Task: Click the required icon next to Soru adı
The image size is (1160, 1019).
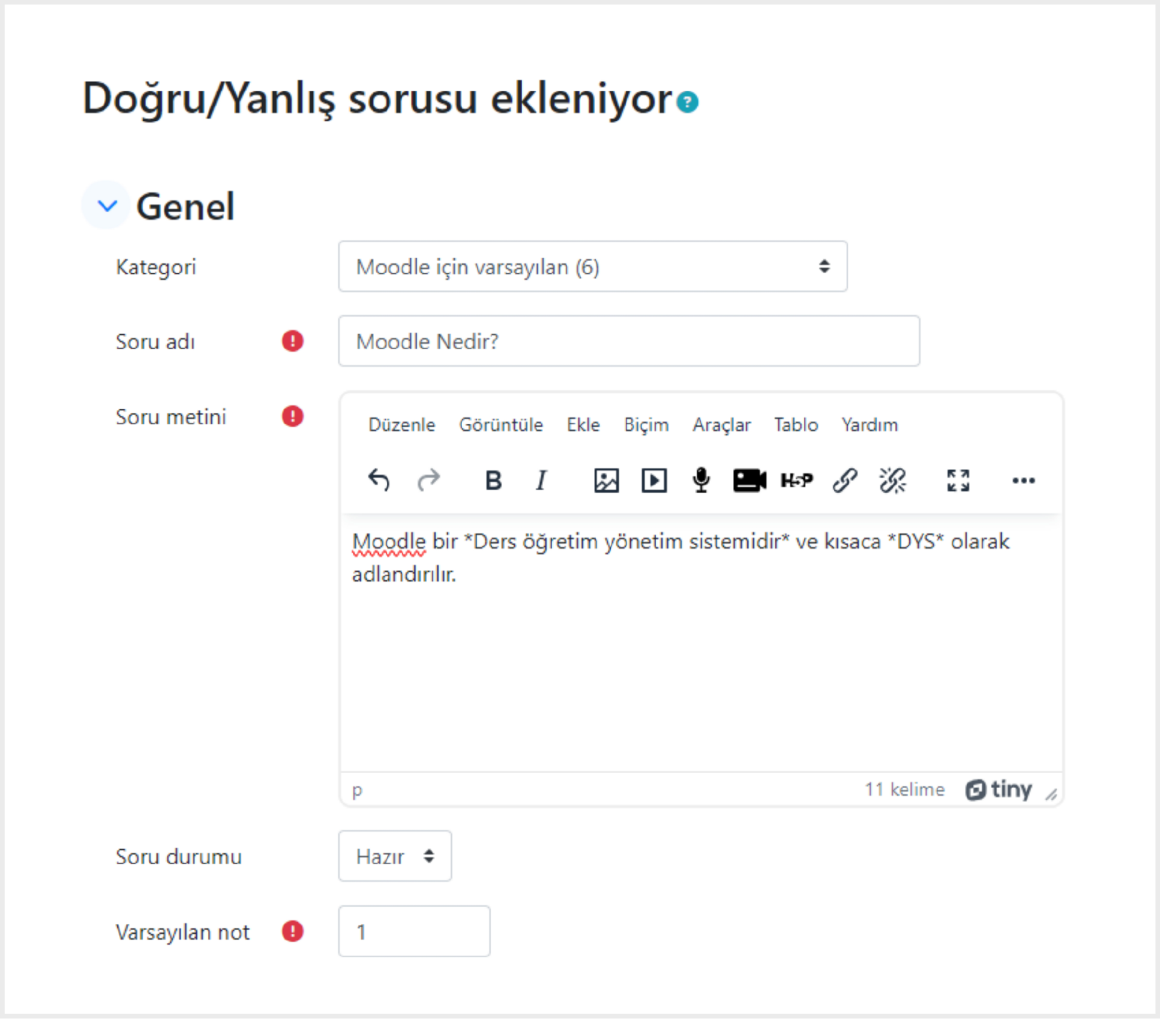Action: (x=292, y=341)
